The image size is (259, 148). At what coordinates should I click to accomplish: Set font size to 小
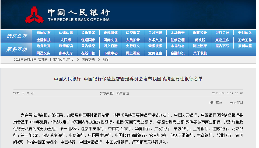pyautogui.click(x=33, y=94)
